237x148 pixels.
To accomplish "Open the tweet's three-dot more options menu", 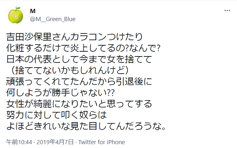I will click(227, 11).
